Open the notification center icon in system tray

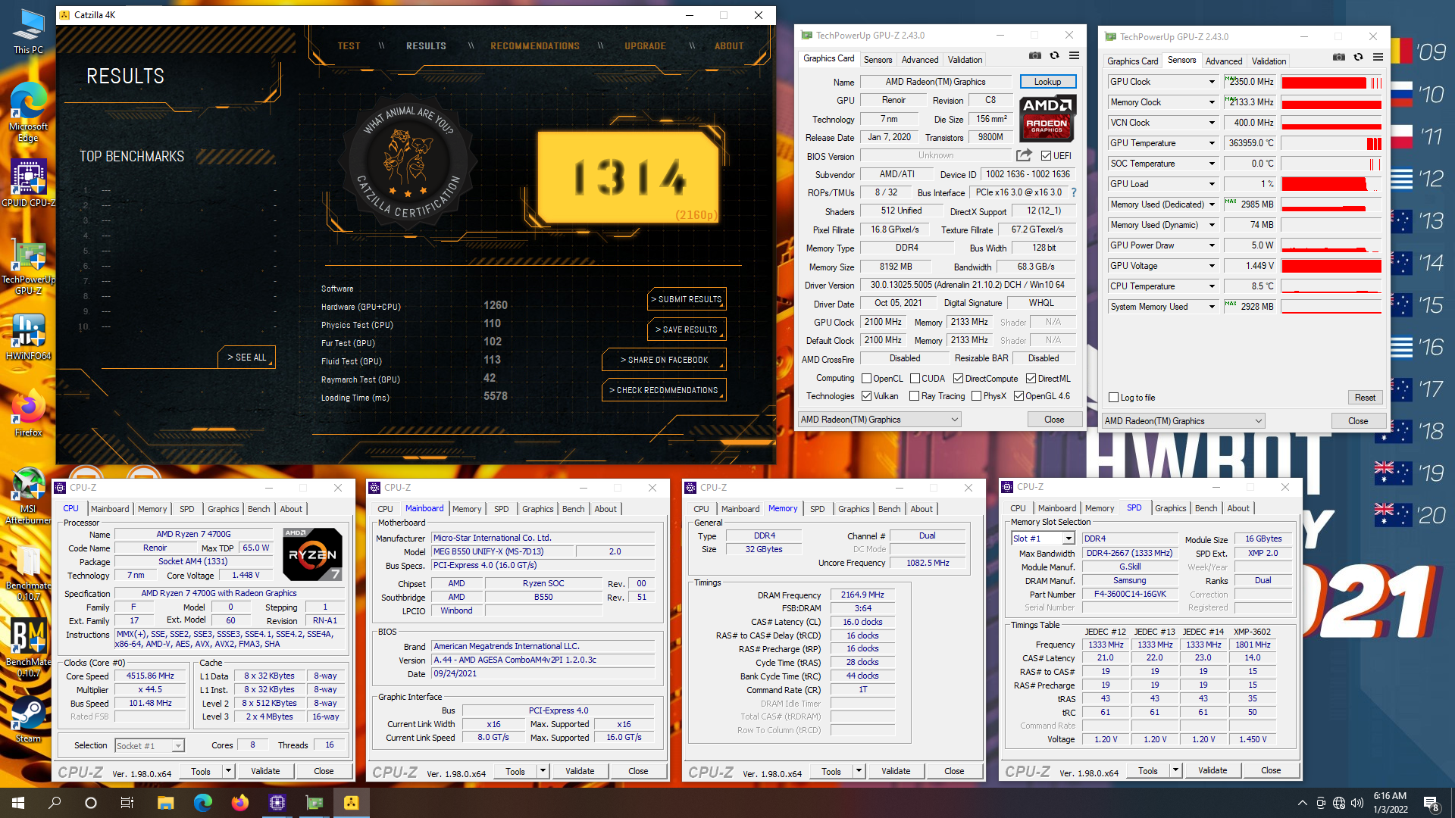point(1431,803)
